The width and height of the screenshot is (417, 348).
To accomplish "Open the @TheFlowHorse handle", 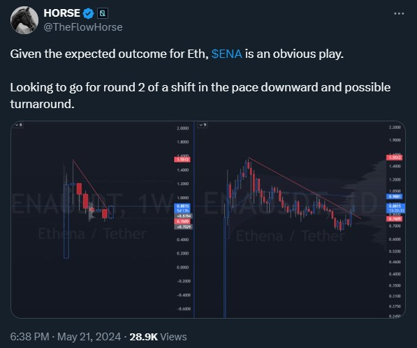I will coord(82,27).
